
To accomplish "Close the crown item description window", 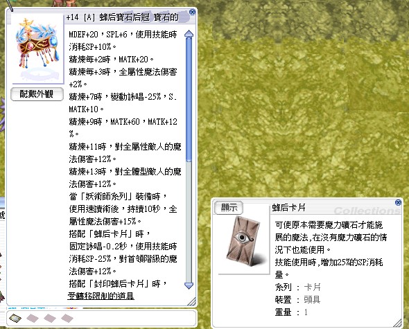I will click(192, 12).
